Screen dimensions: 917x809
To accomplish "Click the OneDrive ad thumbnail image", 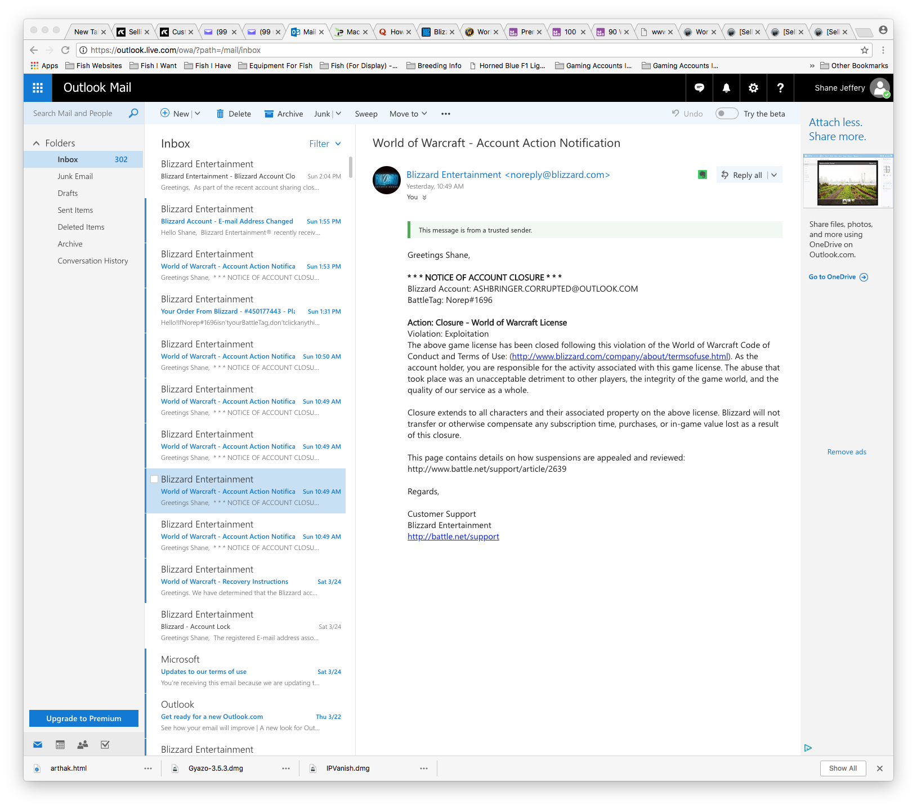I will (x=848, y=180).
